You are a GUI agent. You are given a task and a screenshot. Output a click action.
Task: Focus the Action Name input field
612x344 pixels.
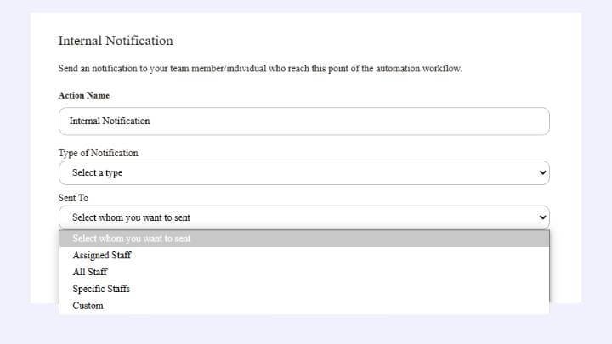coord(303,121)
